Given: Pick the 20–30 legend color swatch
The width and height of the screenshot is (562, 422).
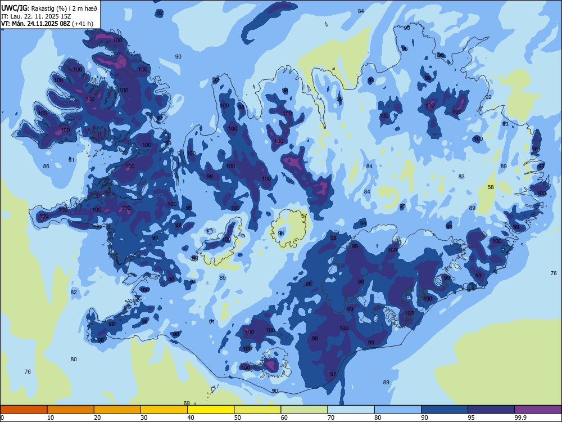Looking at the screenshot, I should tap(117, 410).
